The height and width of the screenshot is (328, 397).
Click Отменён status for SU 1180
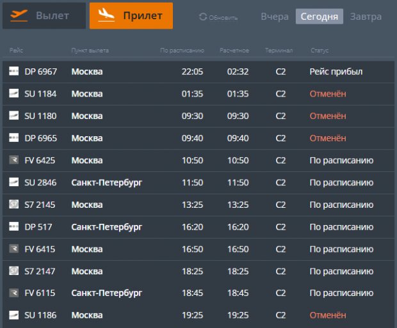point(328,116)
